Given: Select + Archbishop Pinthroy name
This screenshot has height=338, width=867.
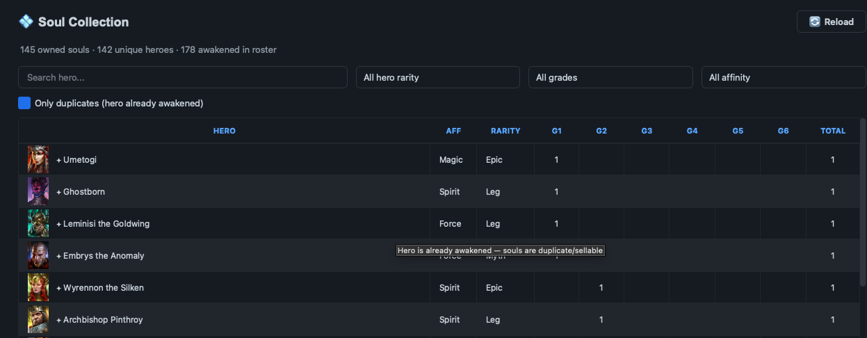Looking at the screenshot, I should pos(99,320).
